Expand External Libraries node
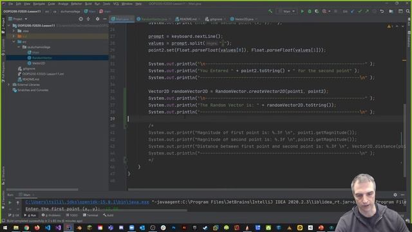 tap(9, 84)
